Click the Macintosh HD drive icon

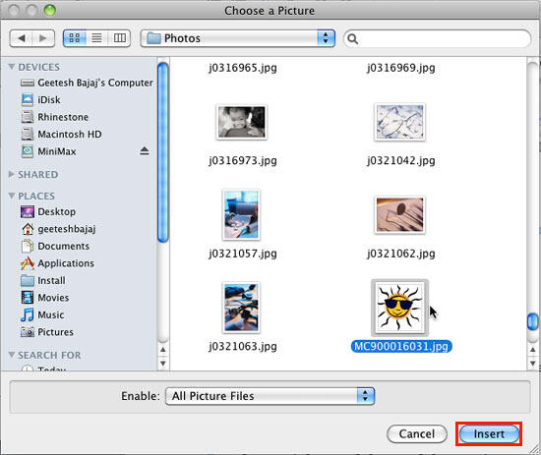pos(28,134)
